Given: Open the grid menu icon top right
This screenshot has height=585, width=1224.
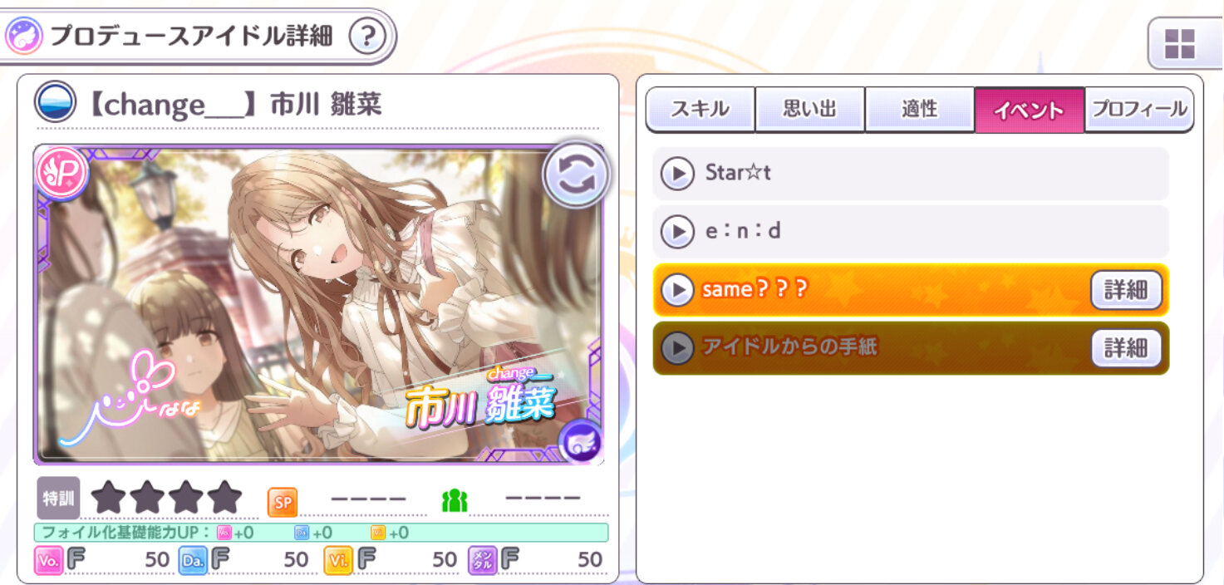Looking at the screenshot, I should 1179,42.
